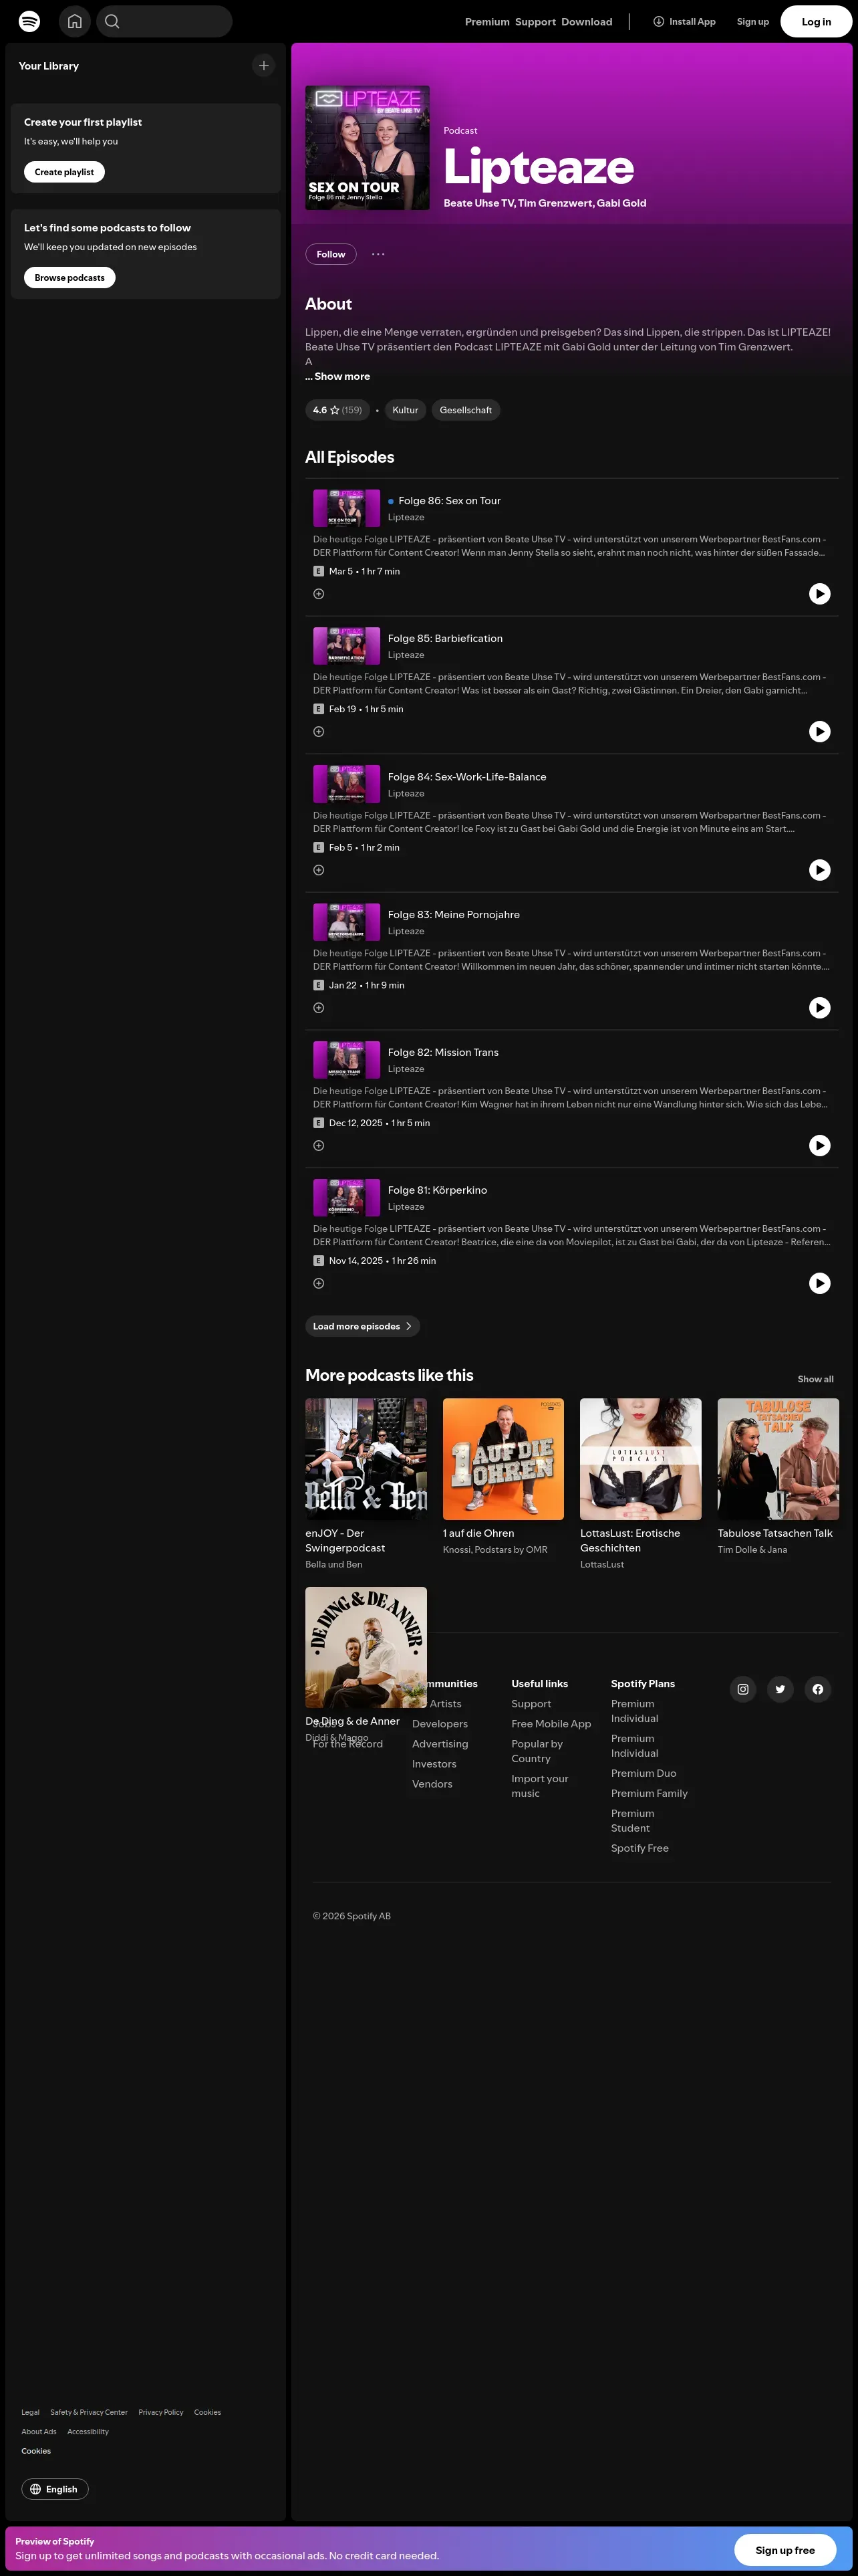The height and width of the screenshot is (2576, 858).
Task: Open the Premium link
Action: pos(487,22)
